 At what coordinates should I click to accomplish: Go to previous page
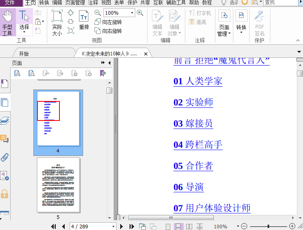(63, 226)
